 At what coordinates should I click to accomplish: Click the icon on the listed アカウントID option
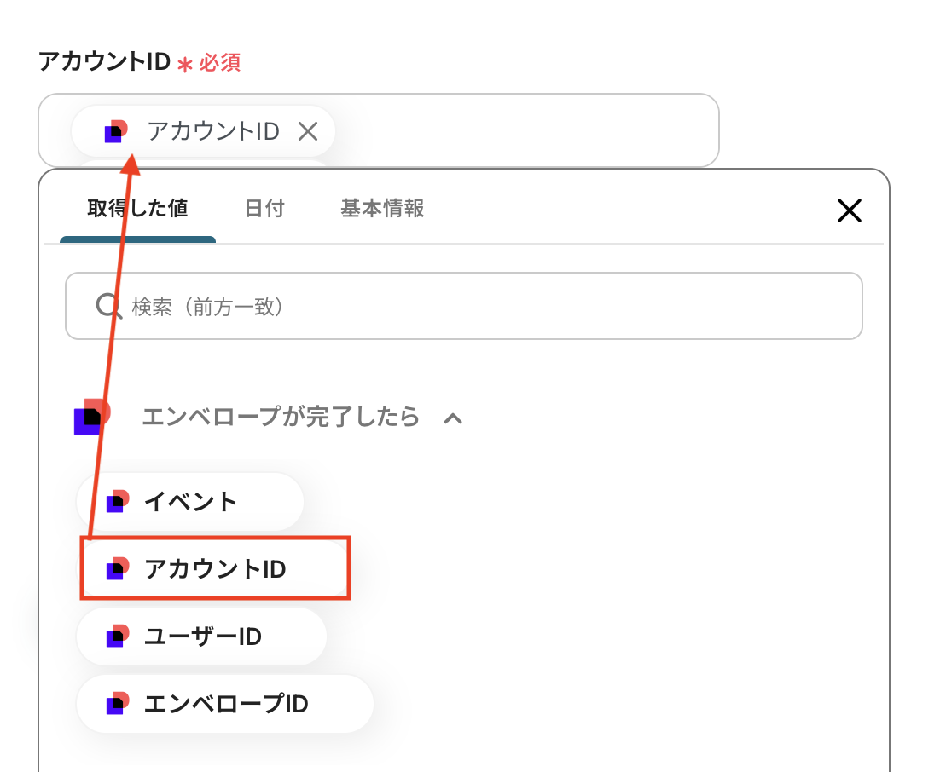[x=118, y=568]
